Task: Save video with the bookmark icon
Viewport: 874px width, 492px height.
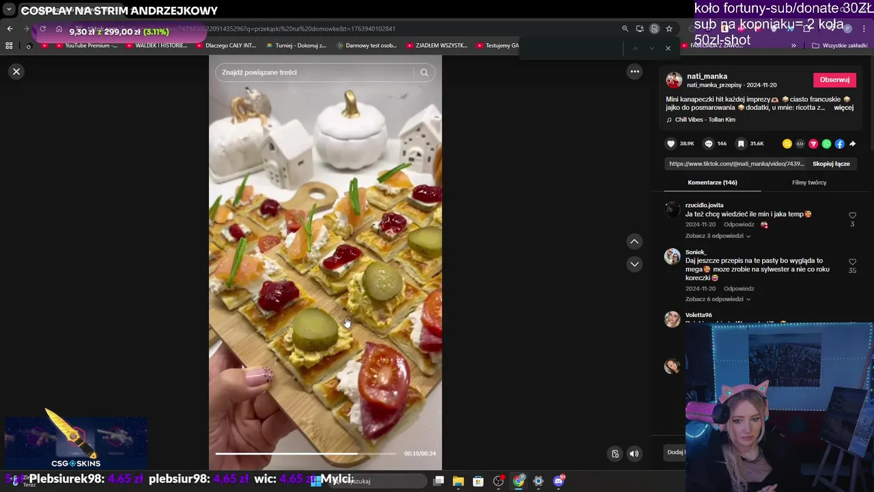Action: (x=741, y=143)
